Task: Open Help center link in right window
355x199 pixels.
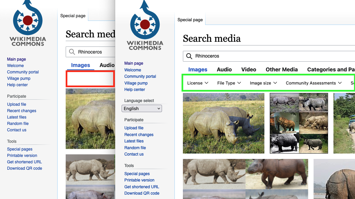Action: [134, 90]
